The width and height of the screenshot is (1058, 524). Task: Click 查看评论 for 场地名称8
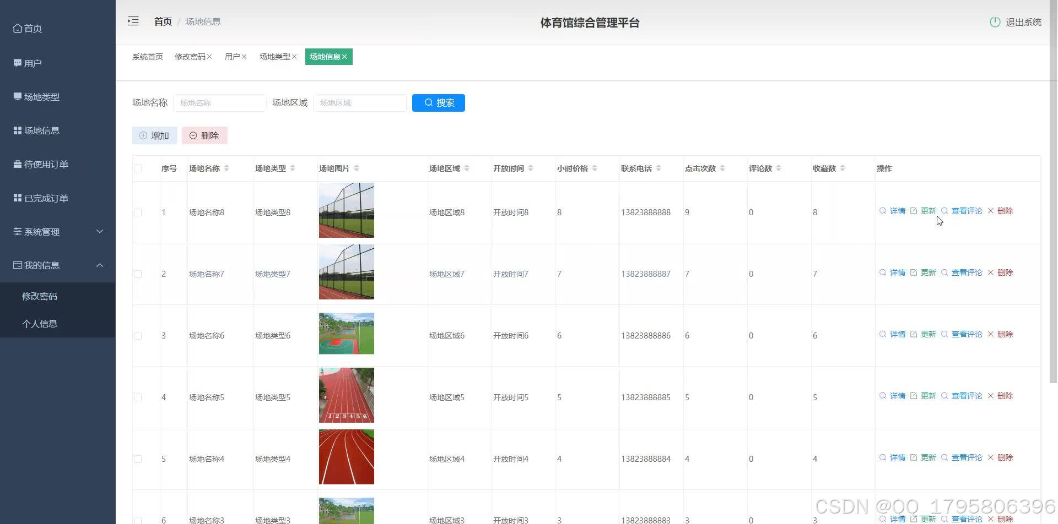tap(962, 211)
